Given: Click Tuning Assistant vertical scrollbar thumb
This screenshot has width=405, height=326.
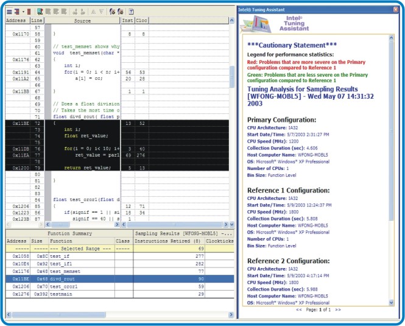Looking at the screenshot, I should coord(392,130).
